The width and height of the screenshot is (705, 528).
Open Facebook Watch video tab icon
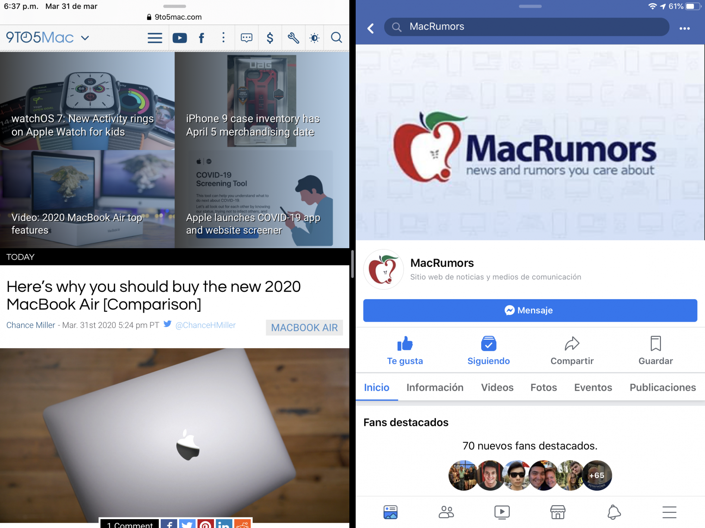(x=502, y=512)
